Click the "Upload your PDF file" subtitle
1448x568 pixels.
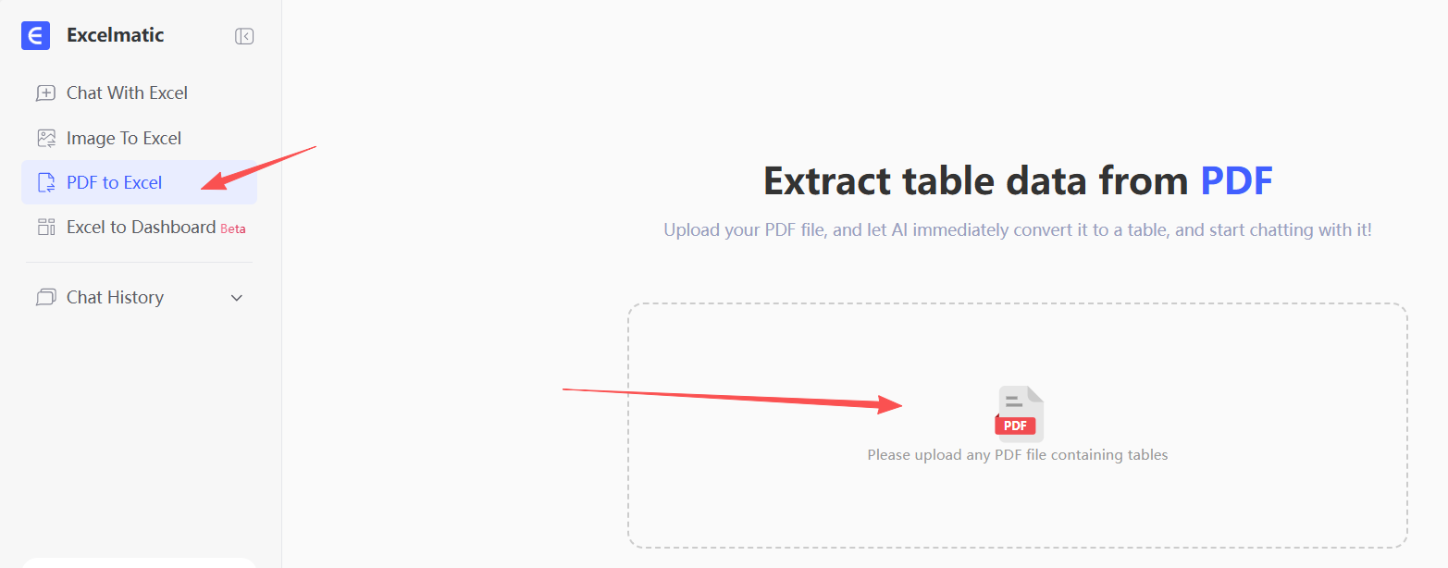[1017, 229]
